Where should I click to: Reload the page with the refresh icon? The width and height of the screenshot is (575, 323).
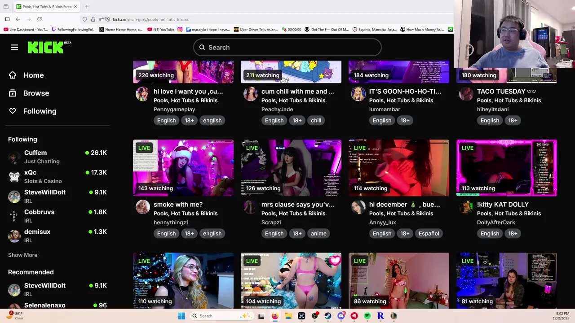40,19
